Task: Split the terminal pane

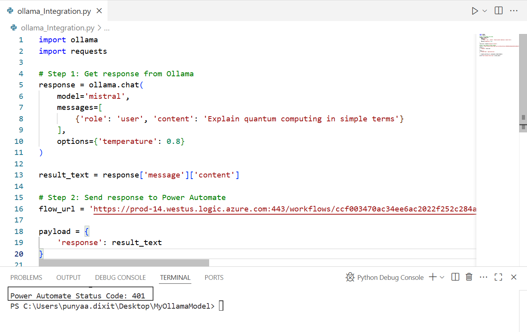Action: 455,277
